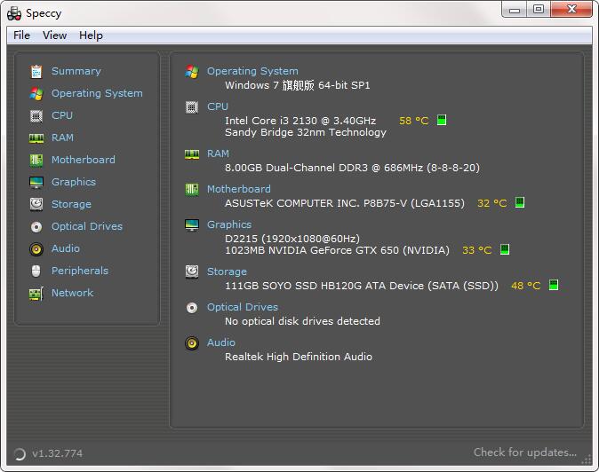This screenshot has width=599, height=472.
Task: Open the Help menu
Action: (x=91, y=35)
